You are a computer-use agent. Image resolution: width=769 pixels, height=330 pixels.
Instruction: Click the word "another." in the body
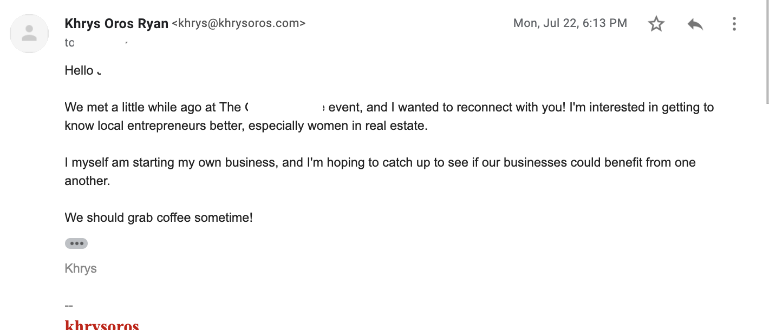(87, 181)
